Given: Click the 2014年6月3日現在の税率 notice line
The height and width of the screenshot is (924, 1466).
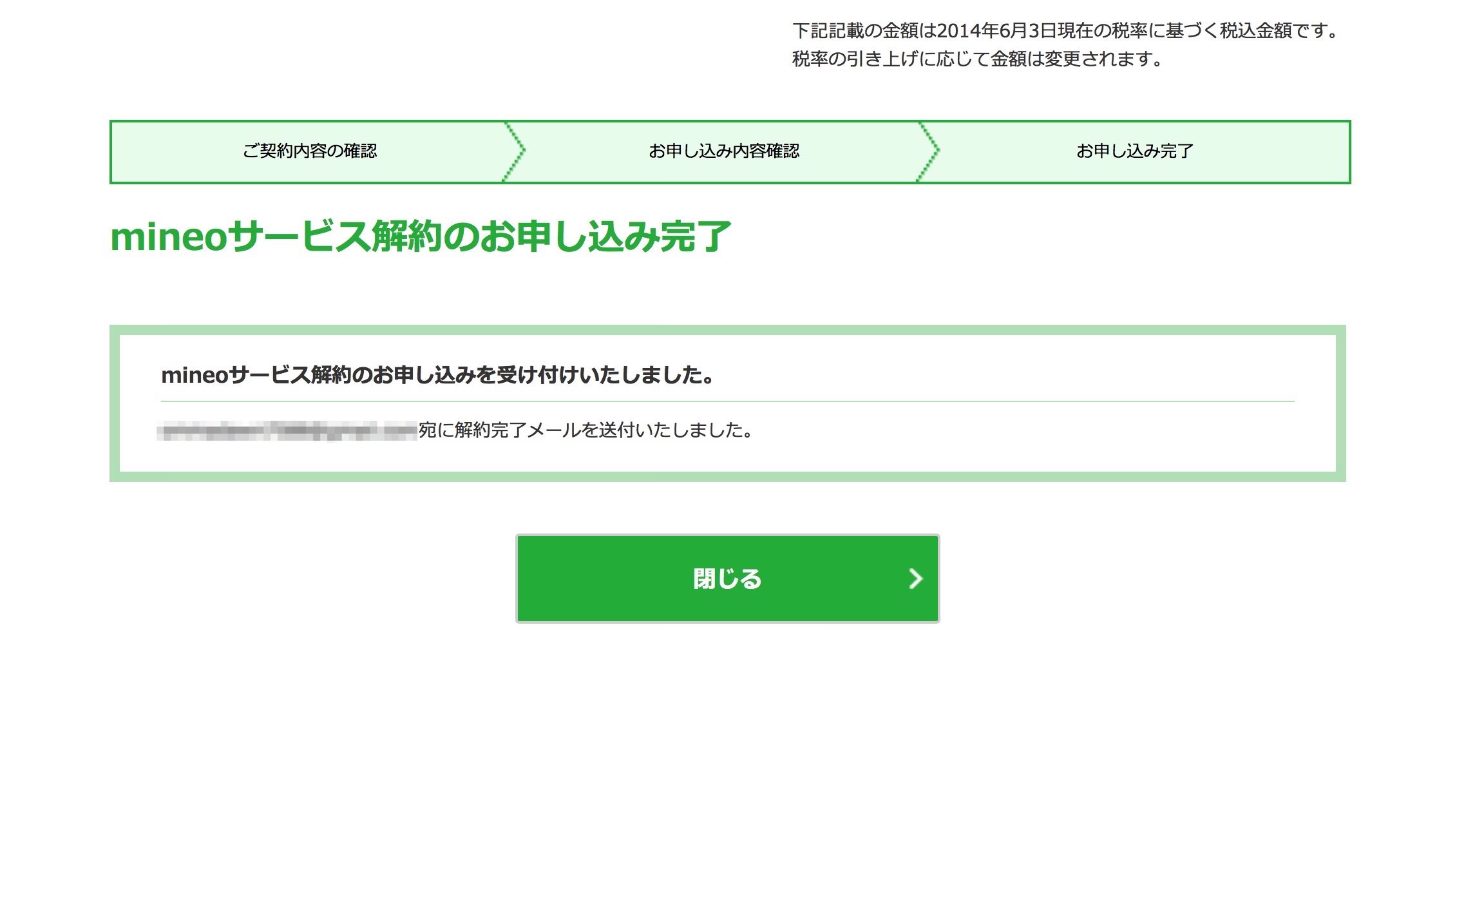Looking at the screenshot, I should pyautogui.click(x=1066, y=30).
